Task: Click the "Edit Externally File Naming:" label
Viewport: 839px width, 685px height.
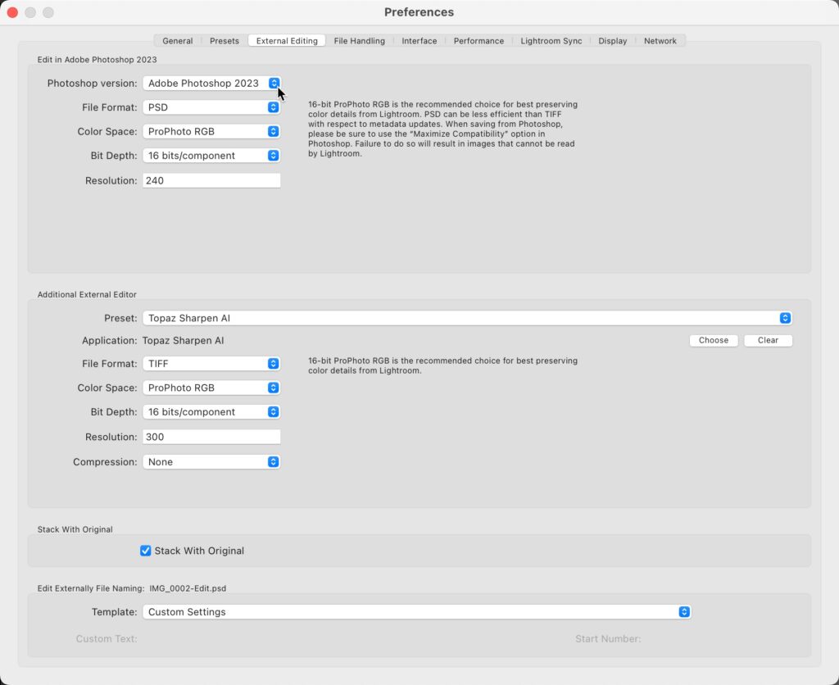Action: 91,588
